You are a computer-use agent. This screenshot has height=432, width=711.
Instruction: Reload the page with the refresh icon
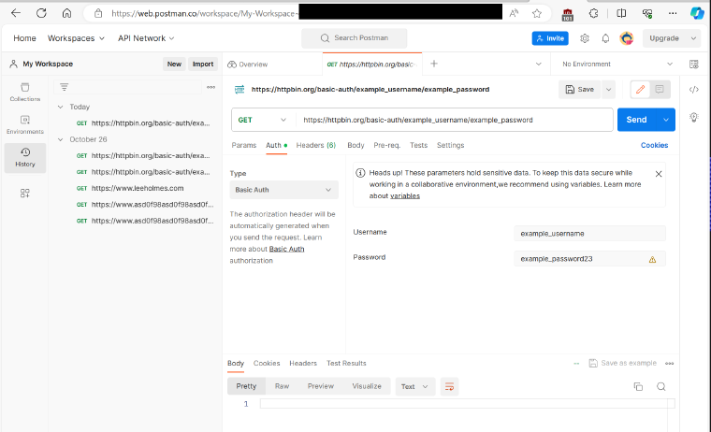[x=41, y=13]
